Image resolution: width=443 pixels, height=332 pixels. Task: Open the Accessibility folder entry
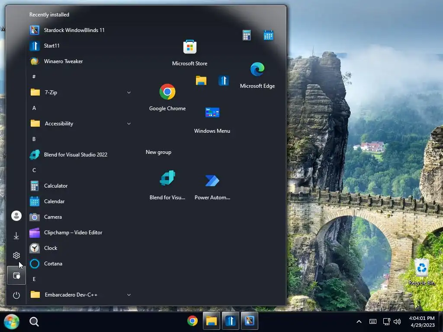(80, 124)
